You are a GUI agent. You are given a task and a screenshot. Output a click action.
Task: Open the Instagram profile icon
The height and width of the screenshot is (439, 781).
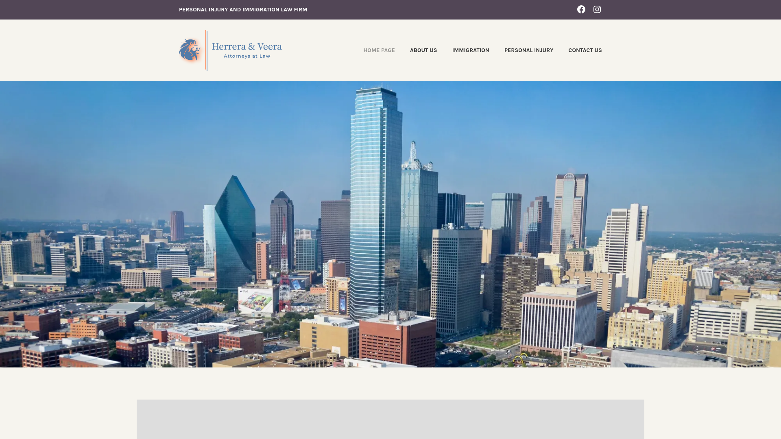click(597, 9)
